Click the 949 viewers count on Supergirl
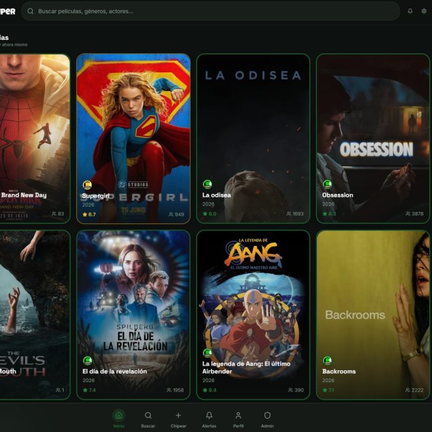The height and width of the screenshot is (432, 432). pos(176,215)
